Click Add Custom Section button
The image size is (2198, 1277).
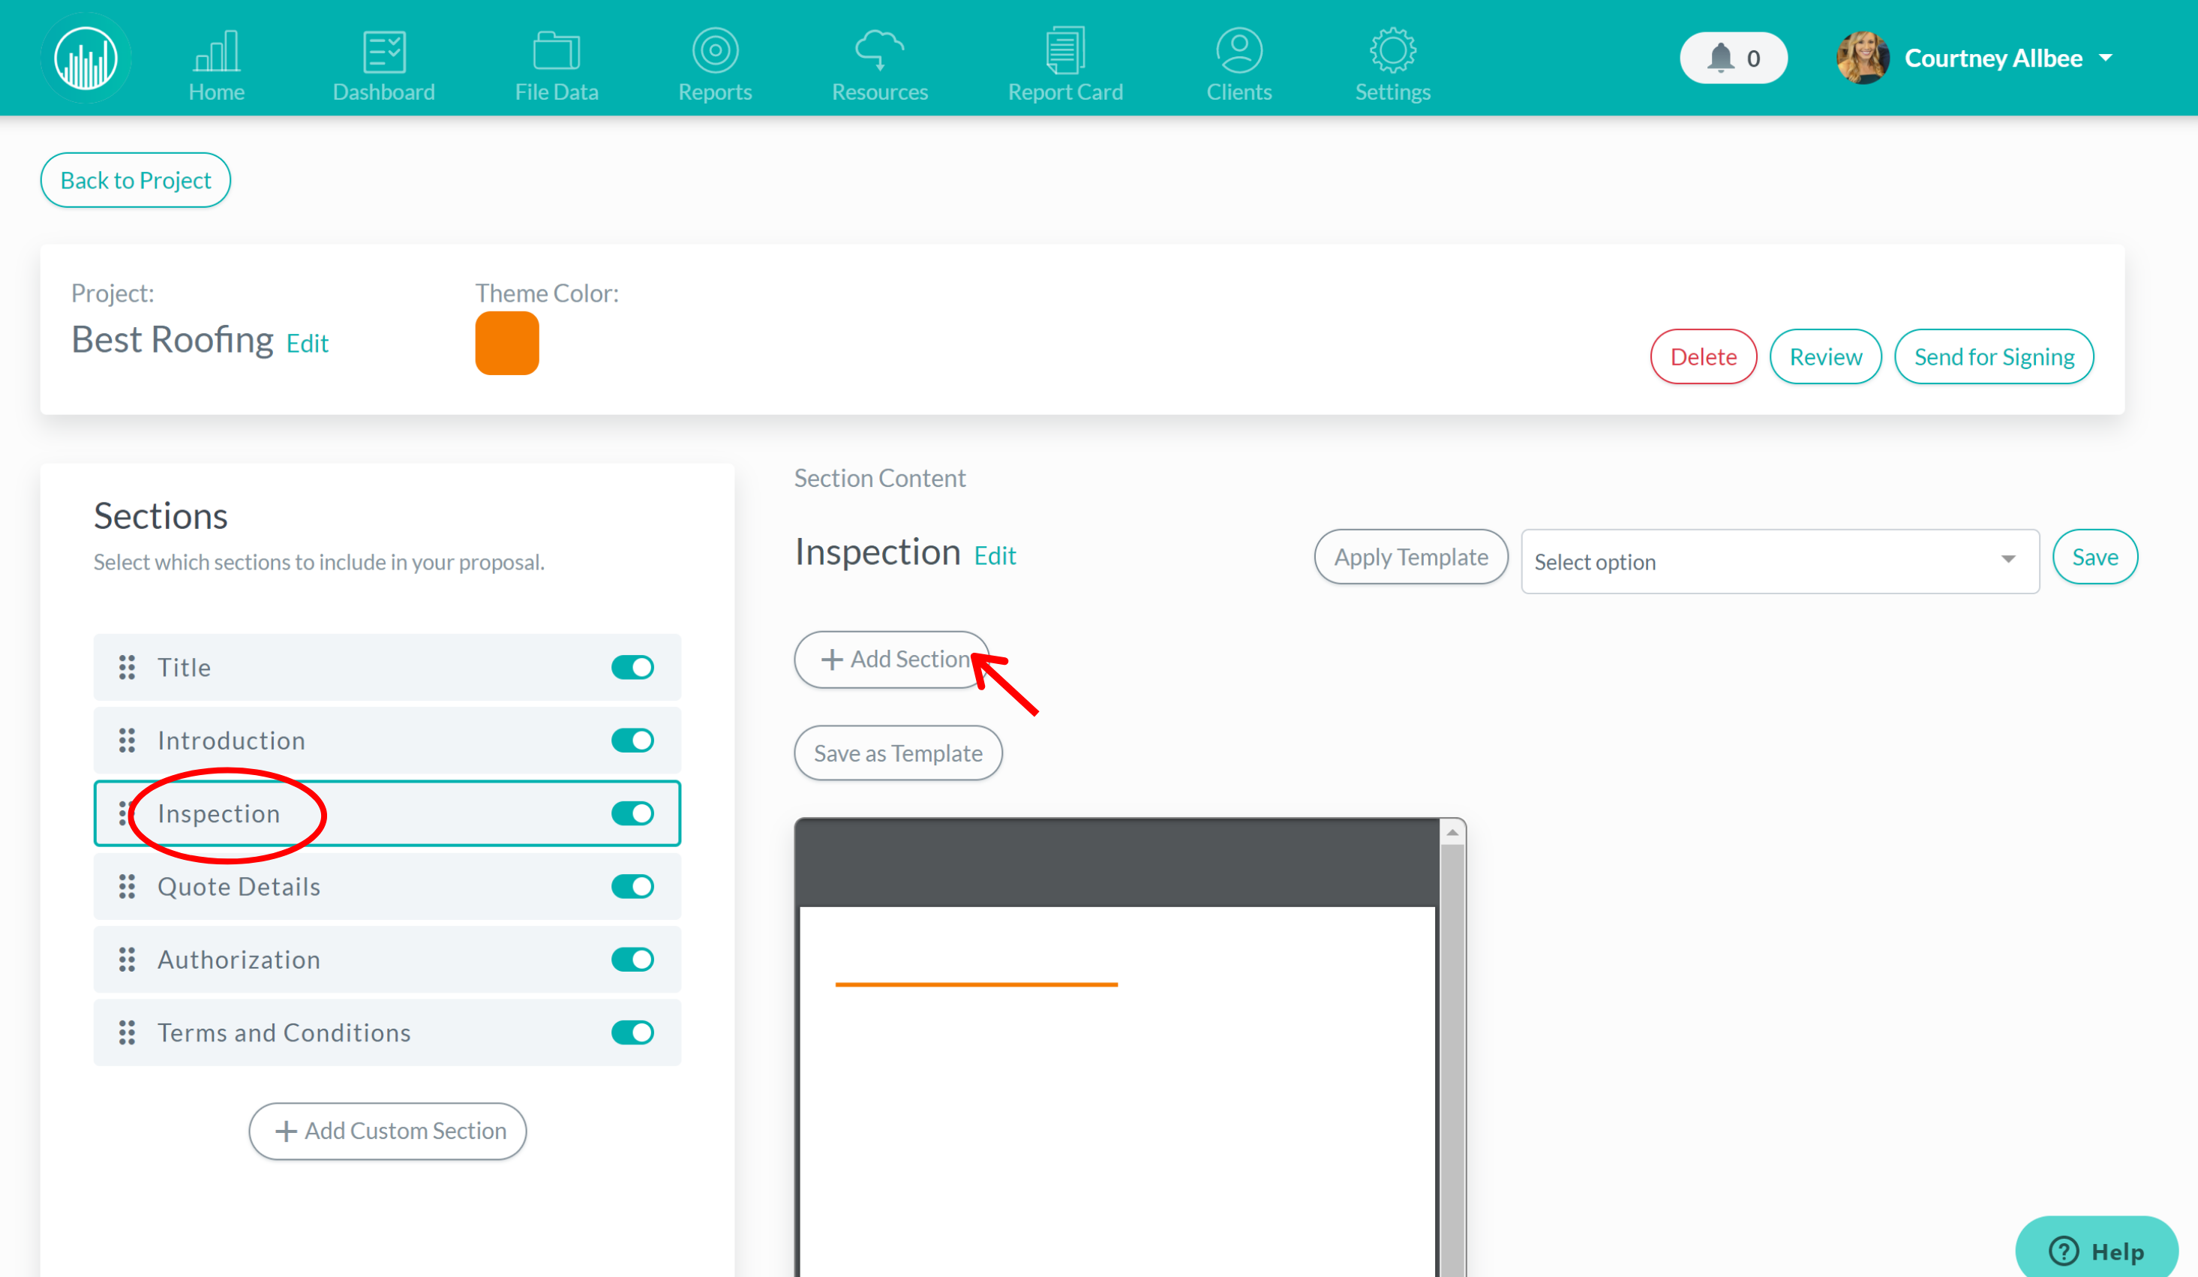(387, 1131)
